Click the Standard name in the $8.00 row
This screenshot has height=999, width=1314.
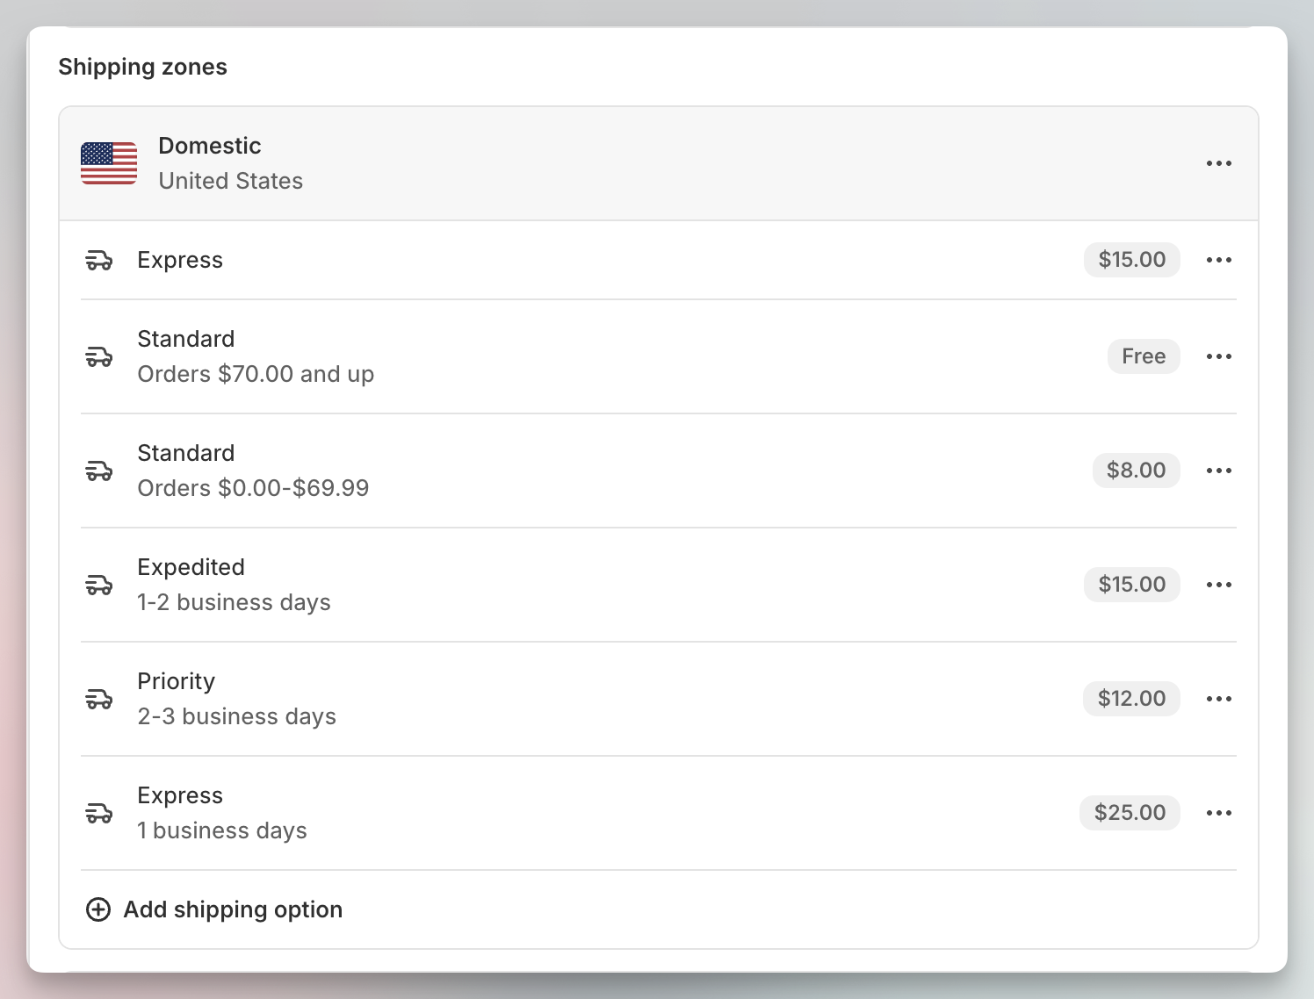tap(186, 453)
